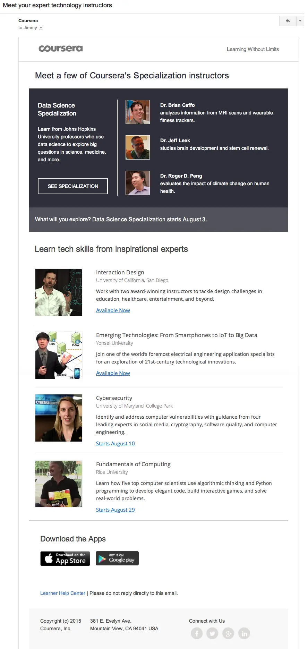Open the Data Science Specialization starts August 3 link
308x649 pixels.
(149, 219)
